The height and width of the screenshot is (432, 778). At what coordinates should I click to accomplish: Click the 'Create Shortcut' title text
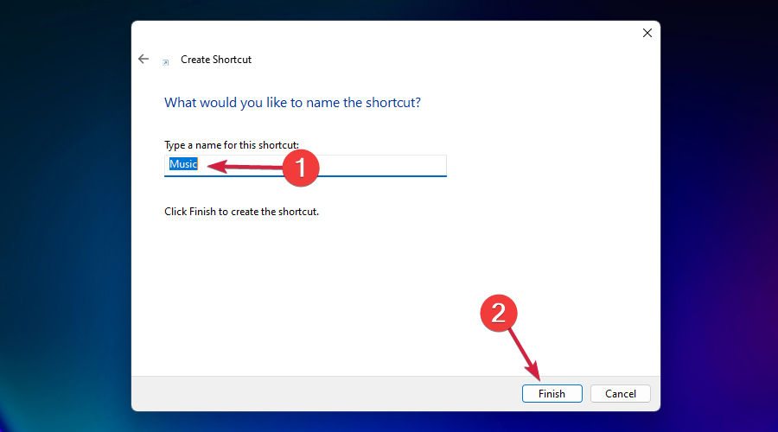(x=216, y=60)
